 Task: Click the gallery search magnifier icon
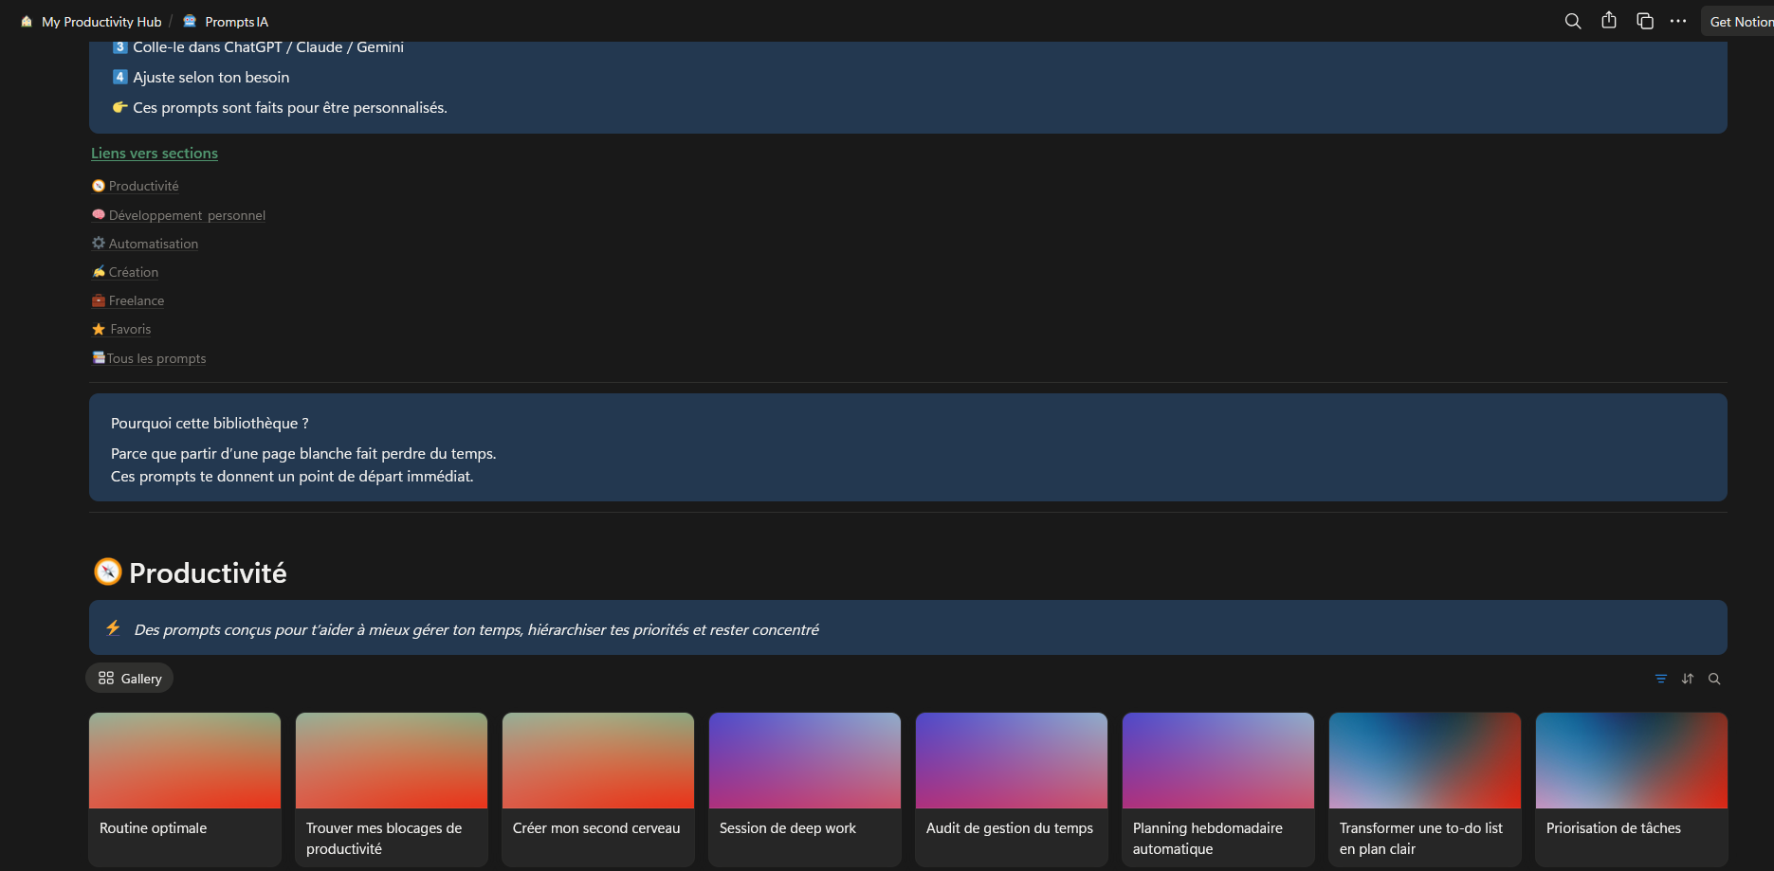click(1714, 679)
